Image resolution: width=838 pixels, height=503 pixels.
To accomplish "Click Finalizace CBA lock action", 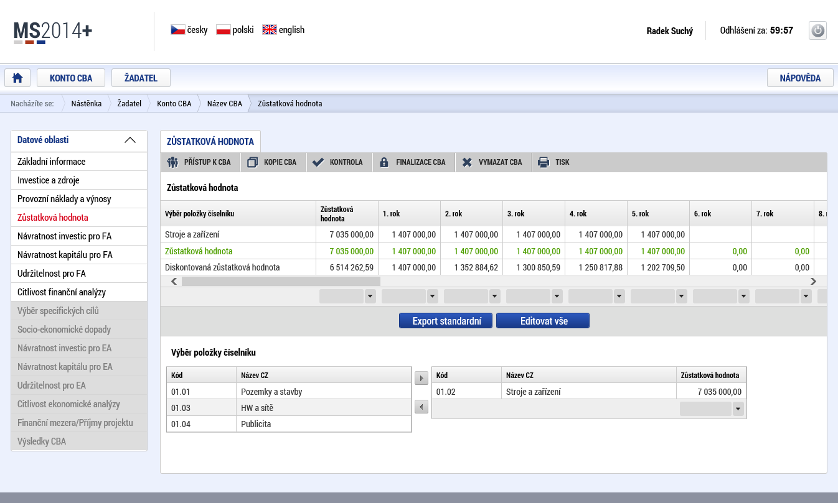I will click(414, 162).
